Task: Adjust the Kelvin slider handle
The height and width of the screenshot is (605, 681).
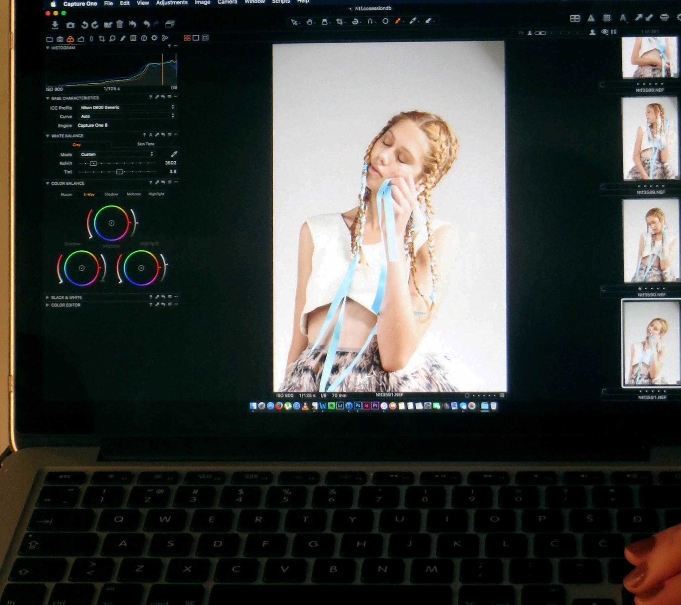Action: (93, 163)
